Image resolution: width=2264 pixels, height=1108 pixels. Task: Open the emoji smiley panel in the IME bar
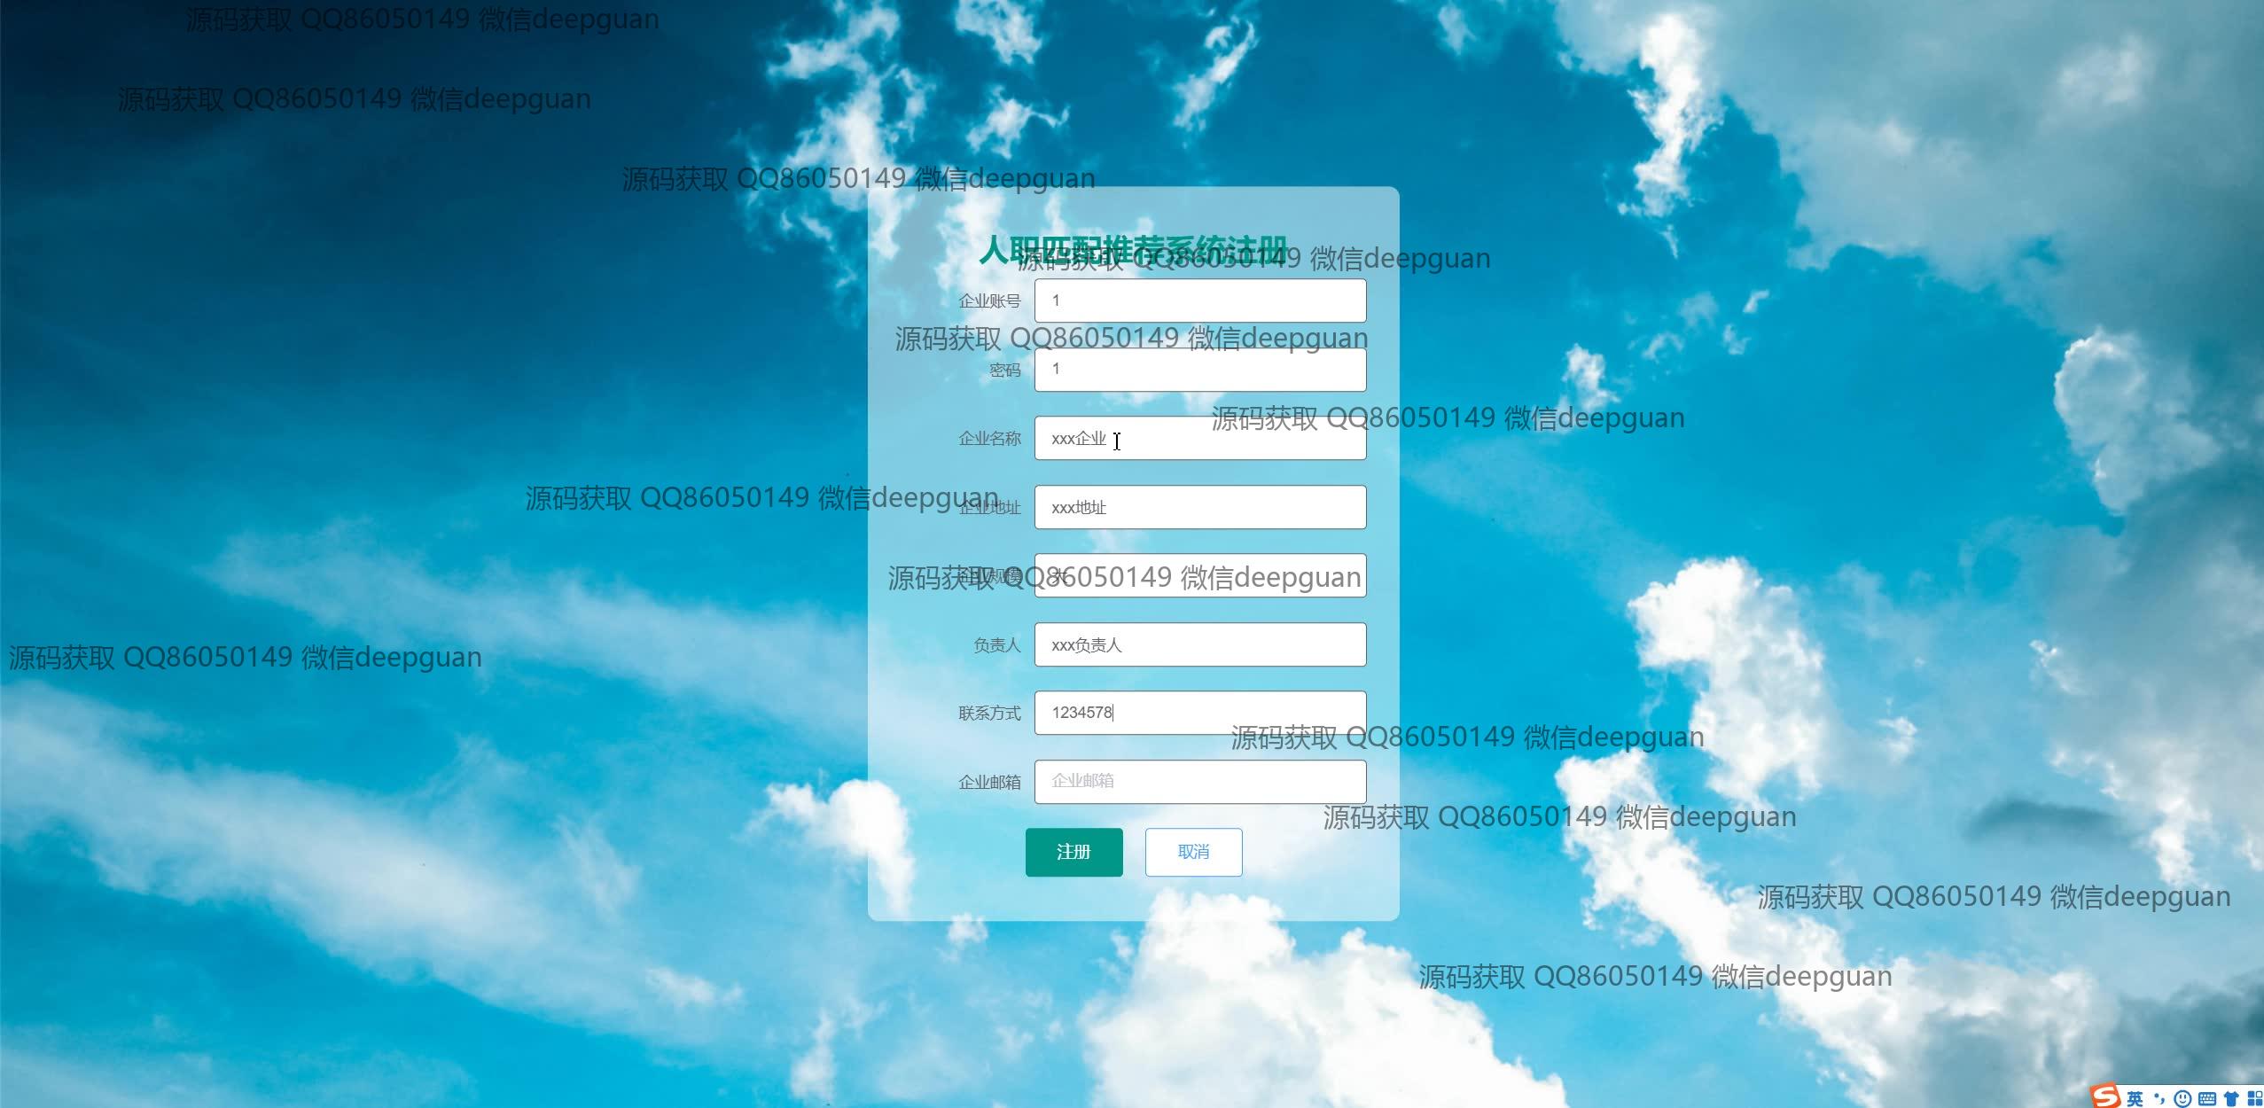coord(2182,1099)
